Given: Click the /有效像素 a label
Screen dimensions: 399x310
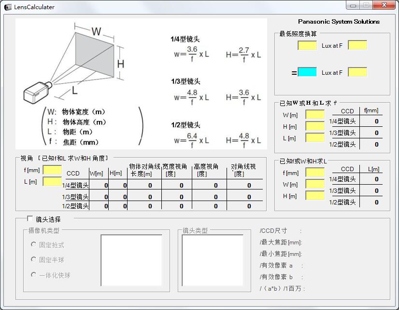Looking at the screenshot, I should coord(276,266).
